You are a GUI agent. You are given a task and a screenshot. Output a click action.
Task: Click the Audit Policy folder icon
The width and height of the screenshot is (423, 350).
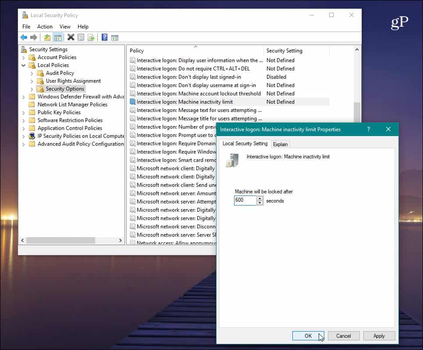40,73
